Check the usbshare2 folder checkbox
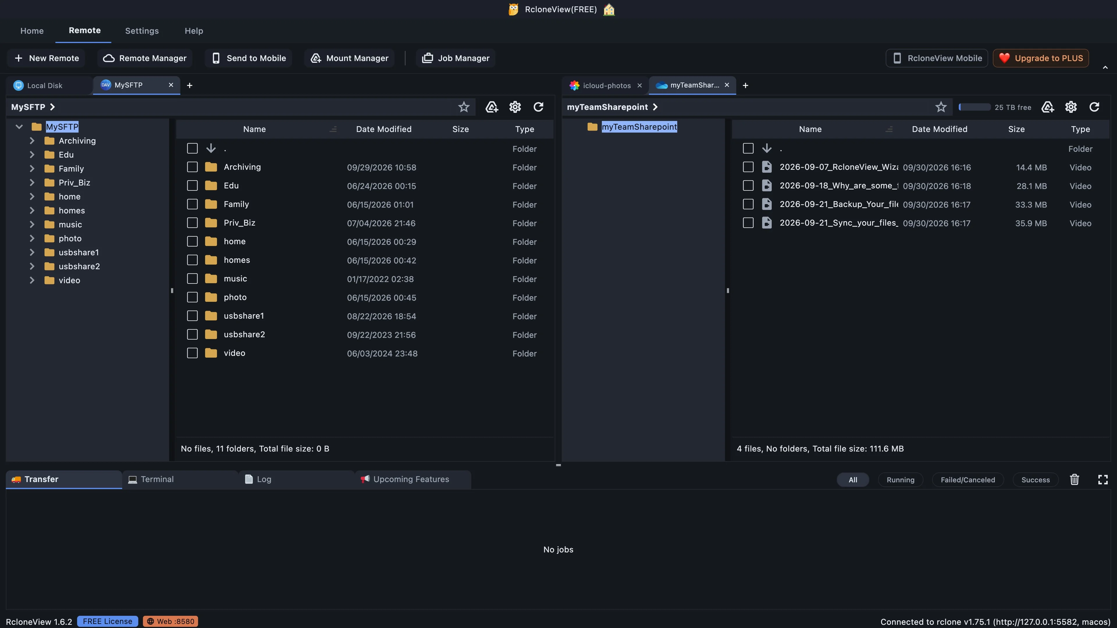The height and width of the screenshot is (628, 1117). tap(192, 335)
